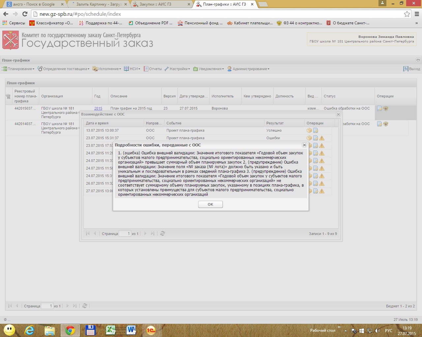Switch the input language via РУС indicator
Screen dimensions: 422x337
(389, 330)
